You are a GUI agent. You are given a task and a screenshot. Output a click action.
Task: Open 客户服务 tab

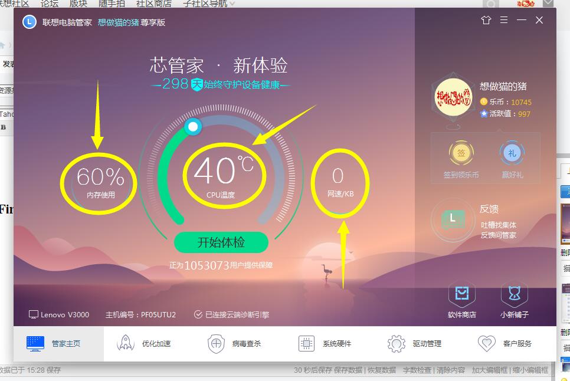(x=505, y=343)
